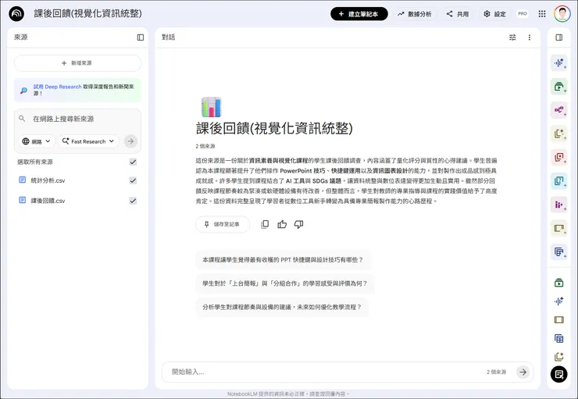Open 設定 settings
The width and height of the screenshot is (578, 399).
pos(494,14)
